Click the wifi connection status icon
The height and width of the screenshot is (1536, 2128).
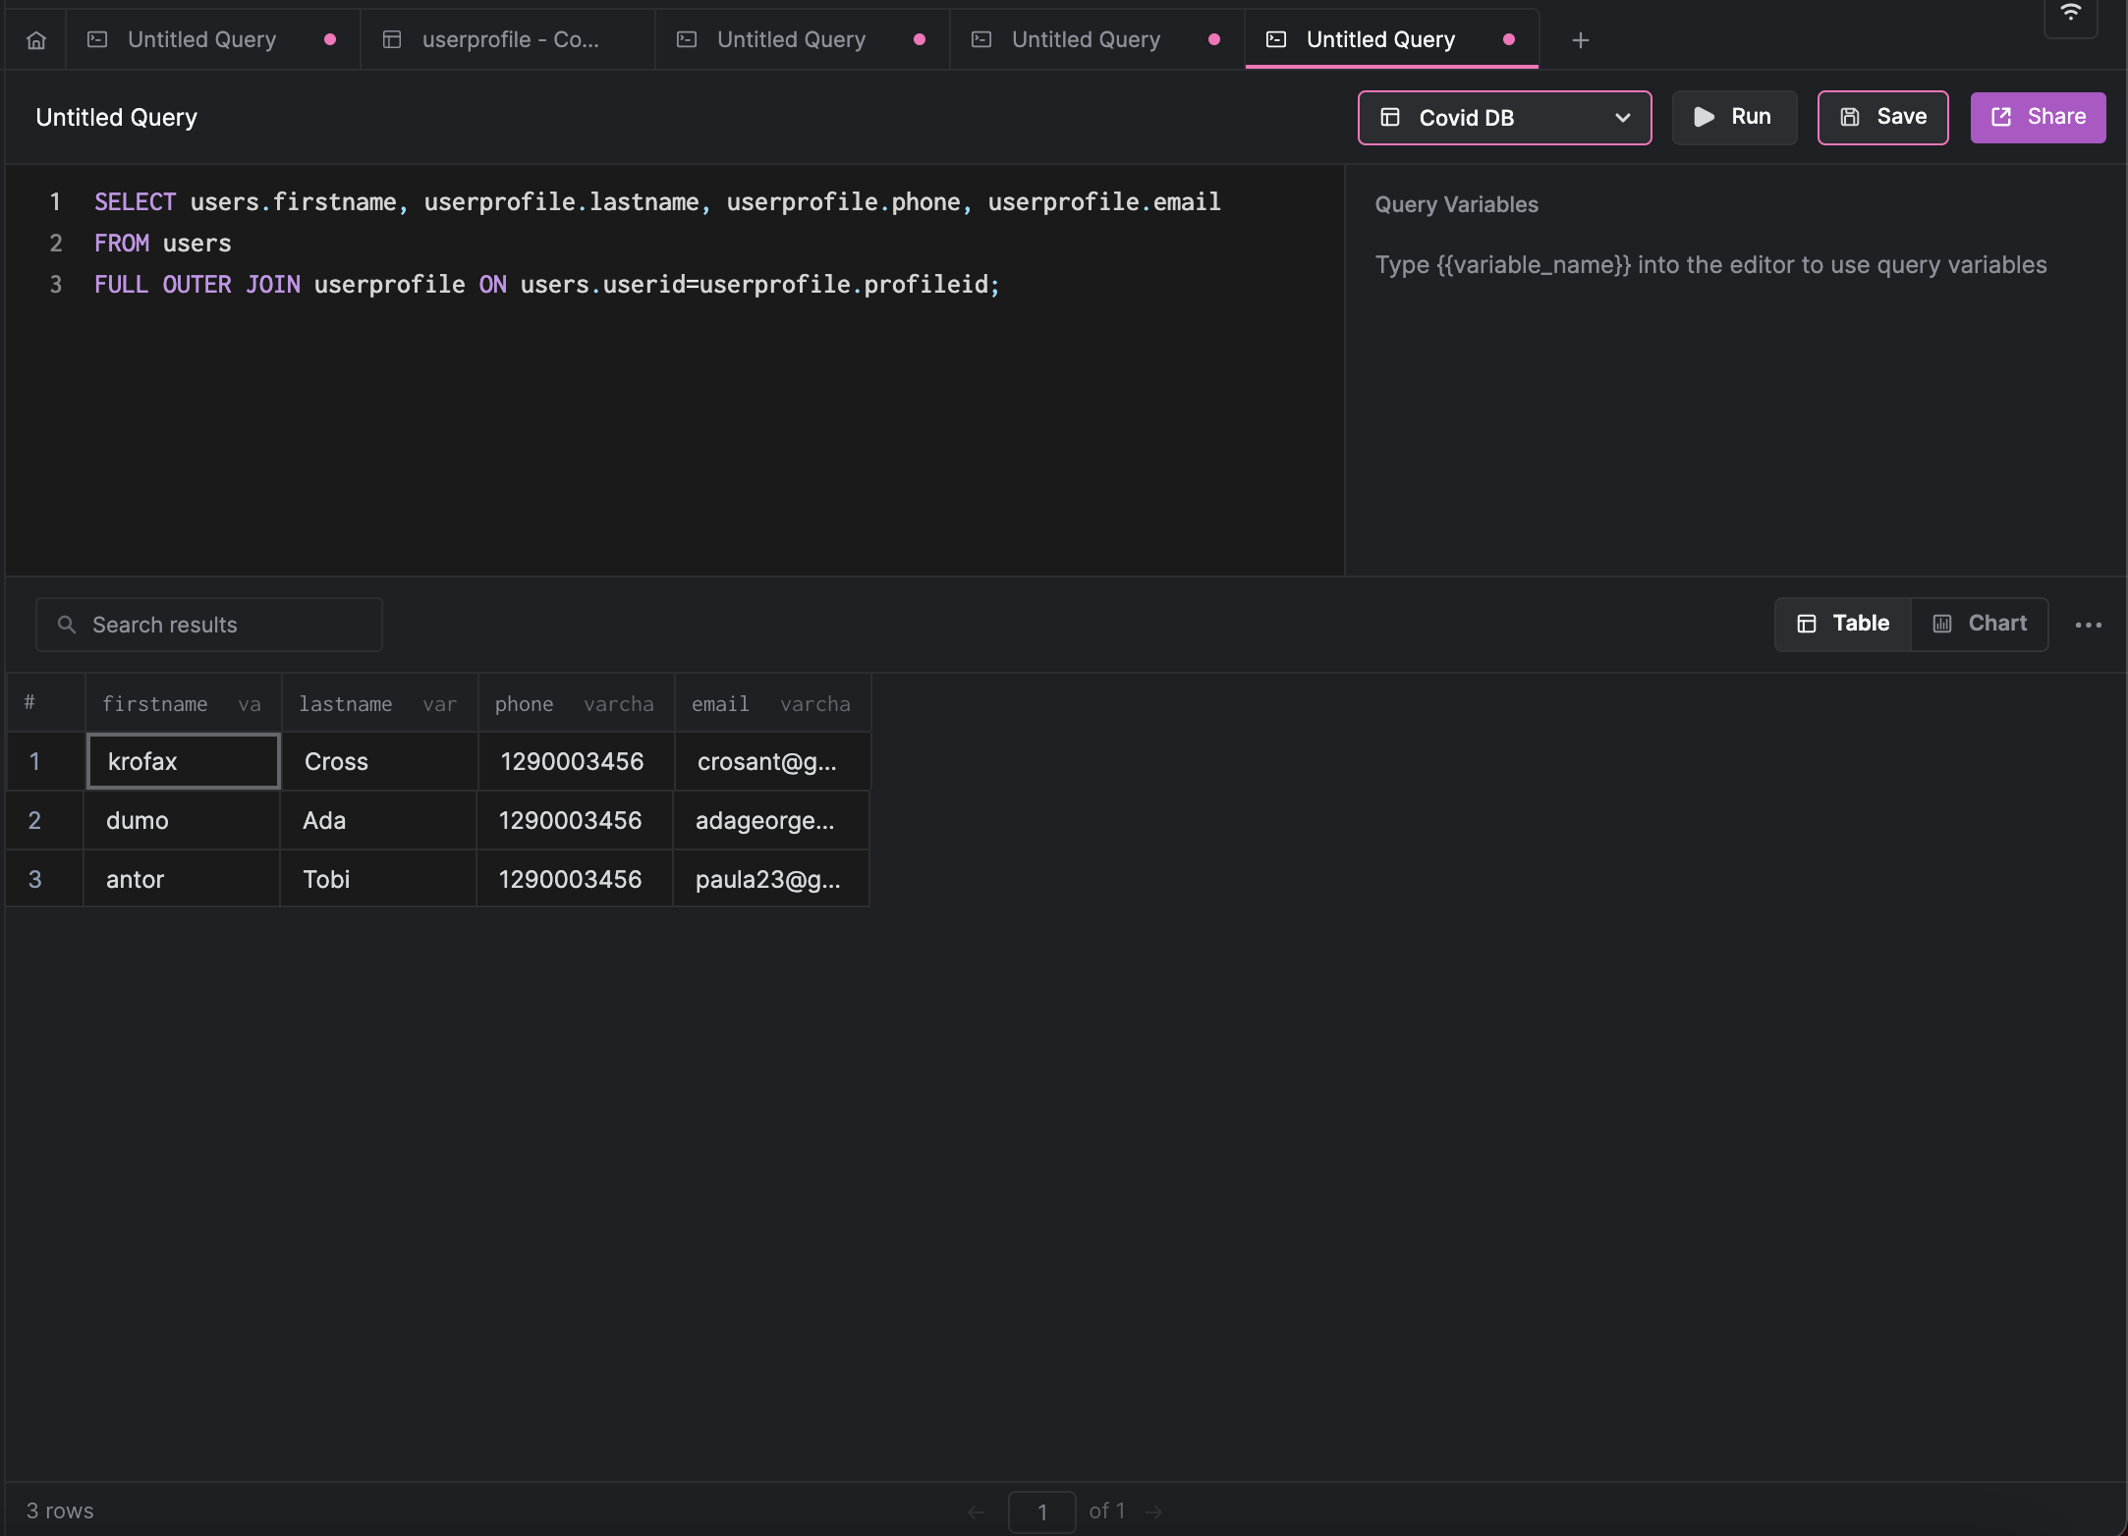[x=2070, y=14]
